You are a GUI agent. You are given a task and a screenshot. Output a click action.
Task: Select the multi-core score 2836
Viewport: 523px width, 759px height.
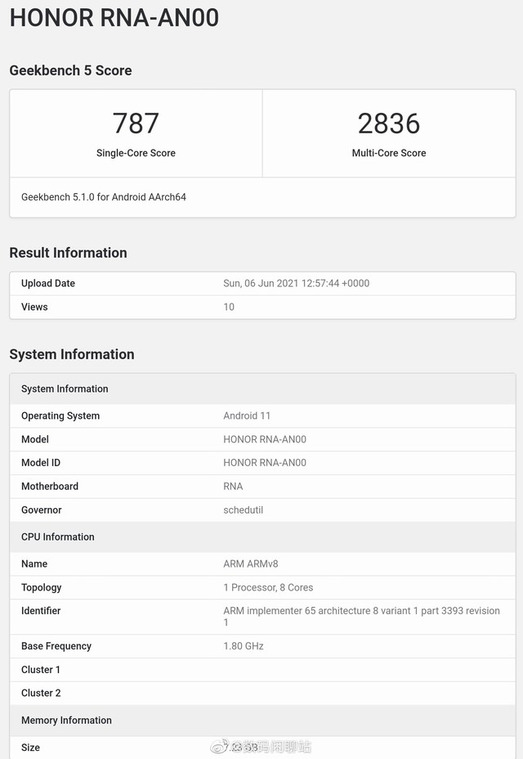(389, 124)
